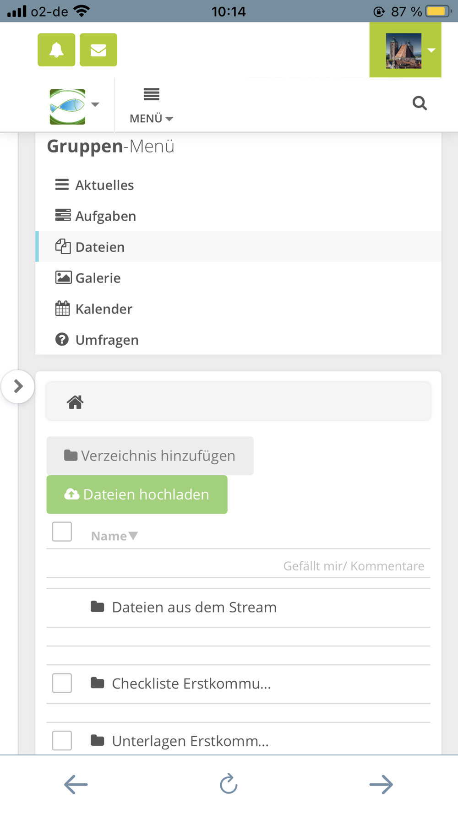The height and width of the screenshot is (814, 458).
Task: Check the Unterlagen Erstkomm... folder checkbox
Action: point(62,740)
